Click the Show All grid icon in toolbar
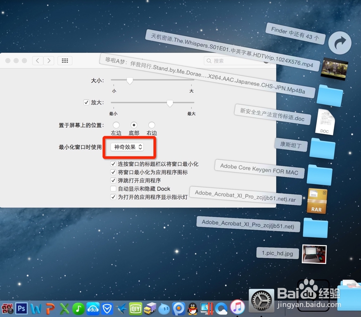 pos(65,61)
